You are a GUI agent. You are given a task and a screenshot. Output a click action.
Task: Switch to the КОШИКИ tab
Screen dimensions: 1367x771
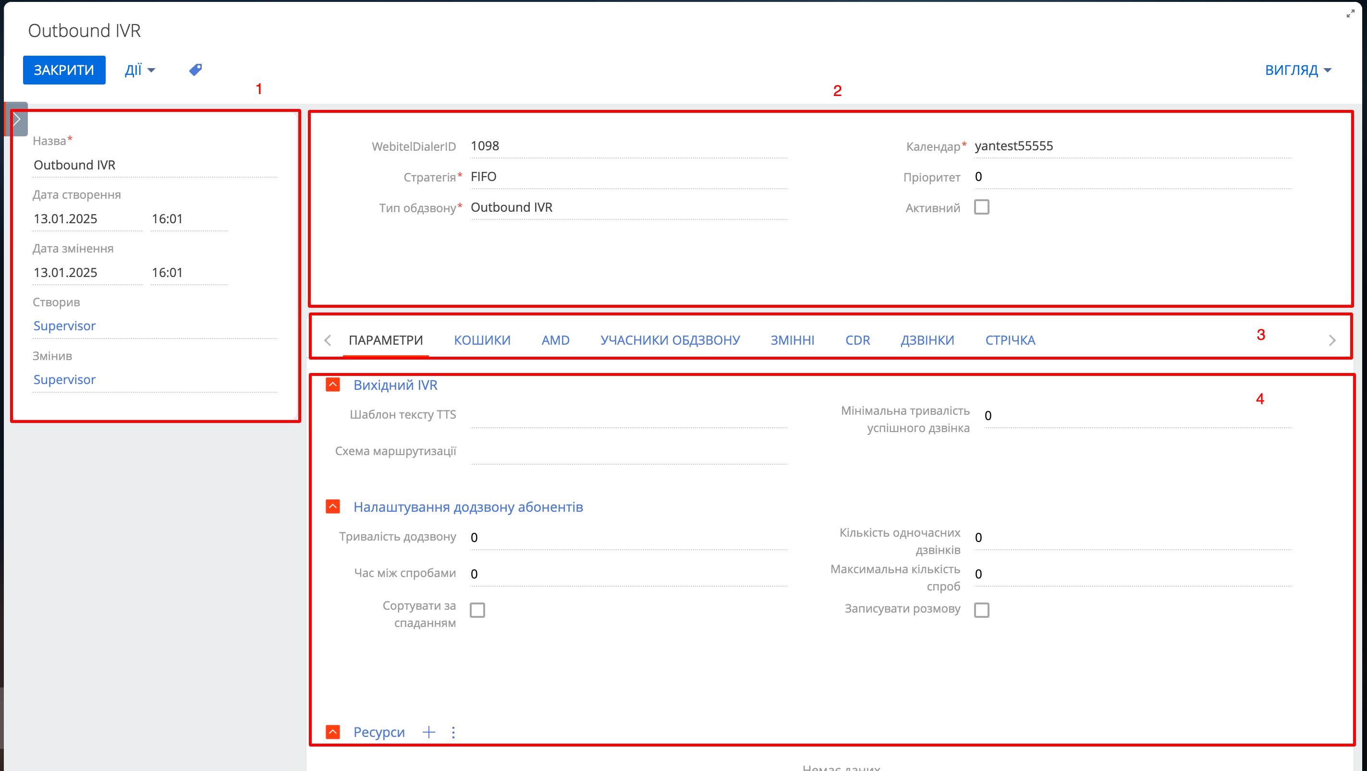tap(482, 340)
